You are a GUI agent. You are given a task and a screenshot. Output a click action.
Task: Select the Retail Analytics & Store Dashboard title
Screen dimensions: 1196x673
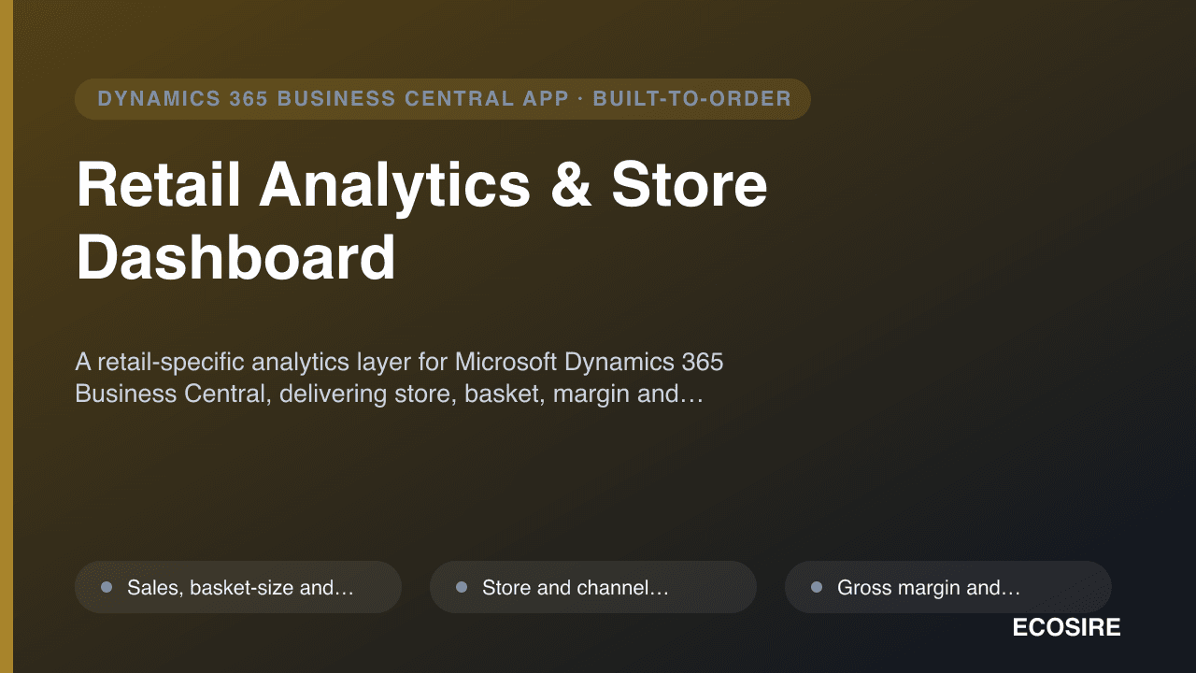pos(421,222)
